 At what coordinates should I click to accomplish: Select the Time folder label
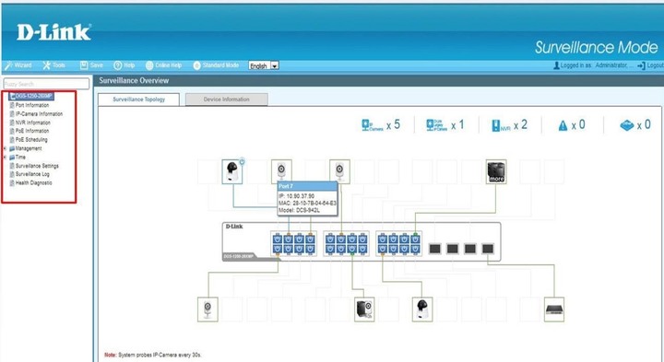[x=20, y=157]
